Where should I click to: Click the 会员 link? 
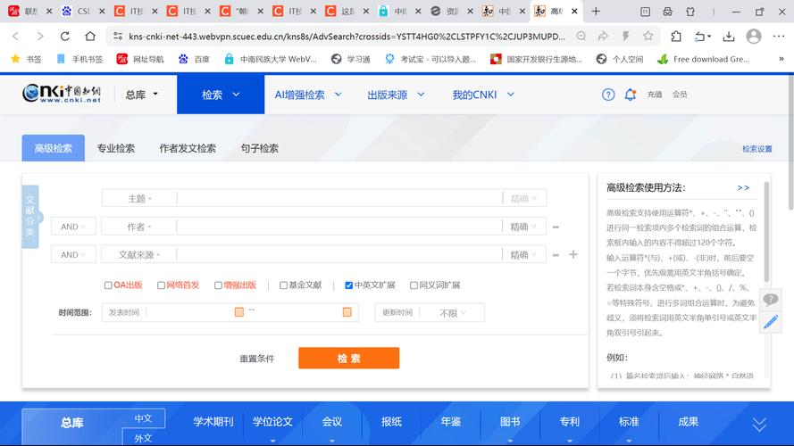(680, 95)
